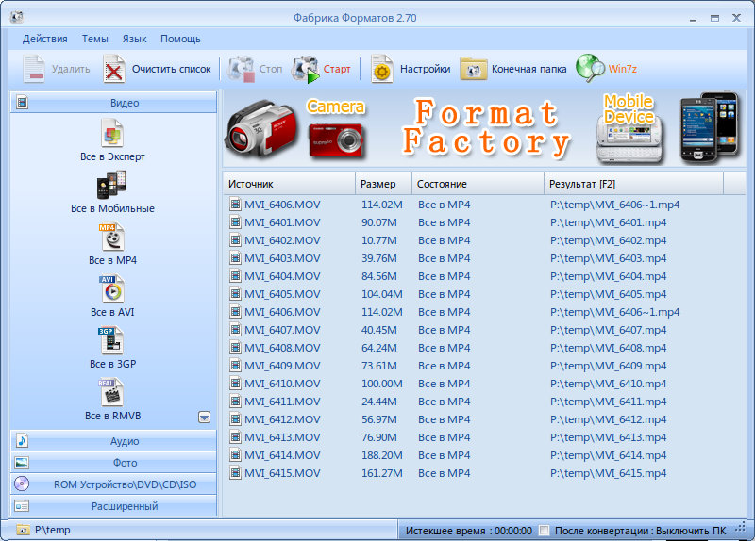Expand the Аудио section
This screenshot has width=755, height=541.
pyautogui.click(x=113, y=440)
